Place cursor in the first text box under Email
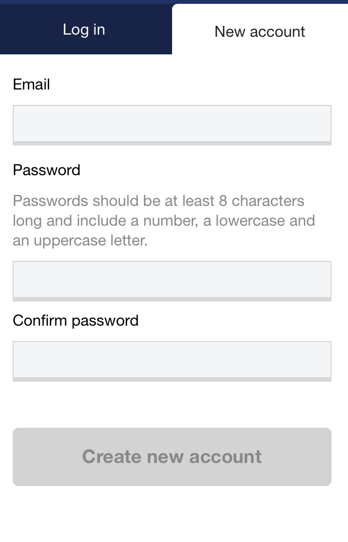The image size is (348, 542). click(x=172, y=125)
